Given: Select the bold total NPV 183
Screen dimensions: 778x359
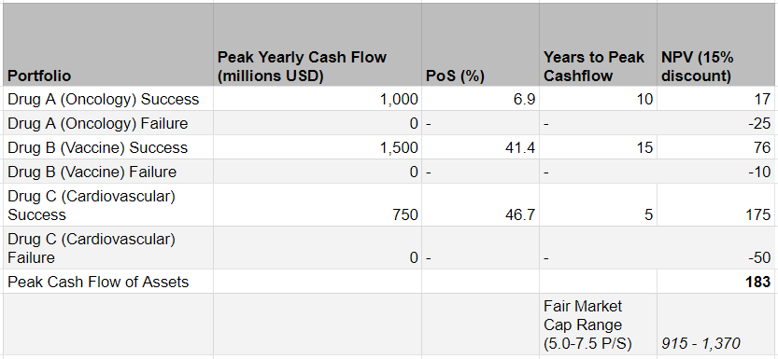Looking at the screenshot, I should pos(717,282).
